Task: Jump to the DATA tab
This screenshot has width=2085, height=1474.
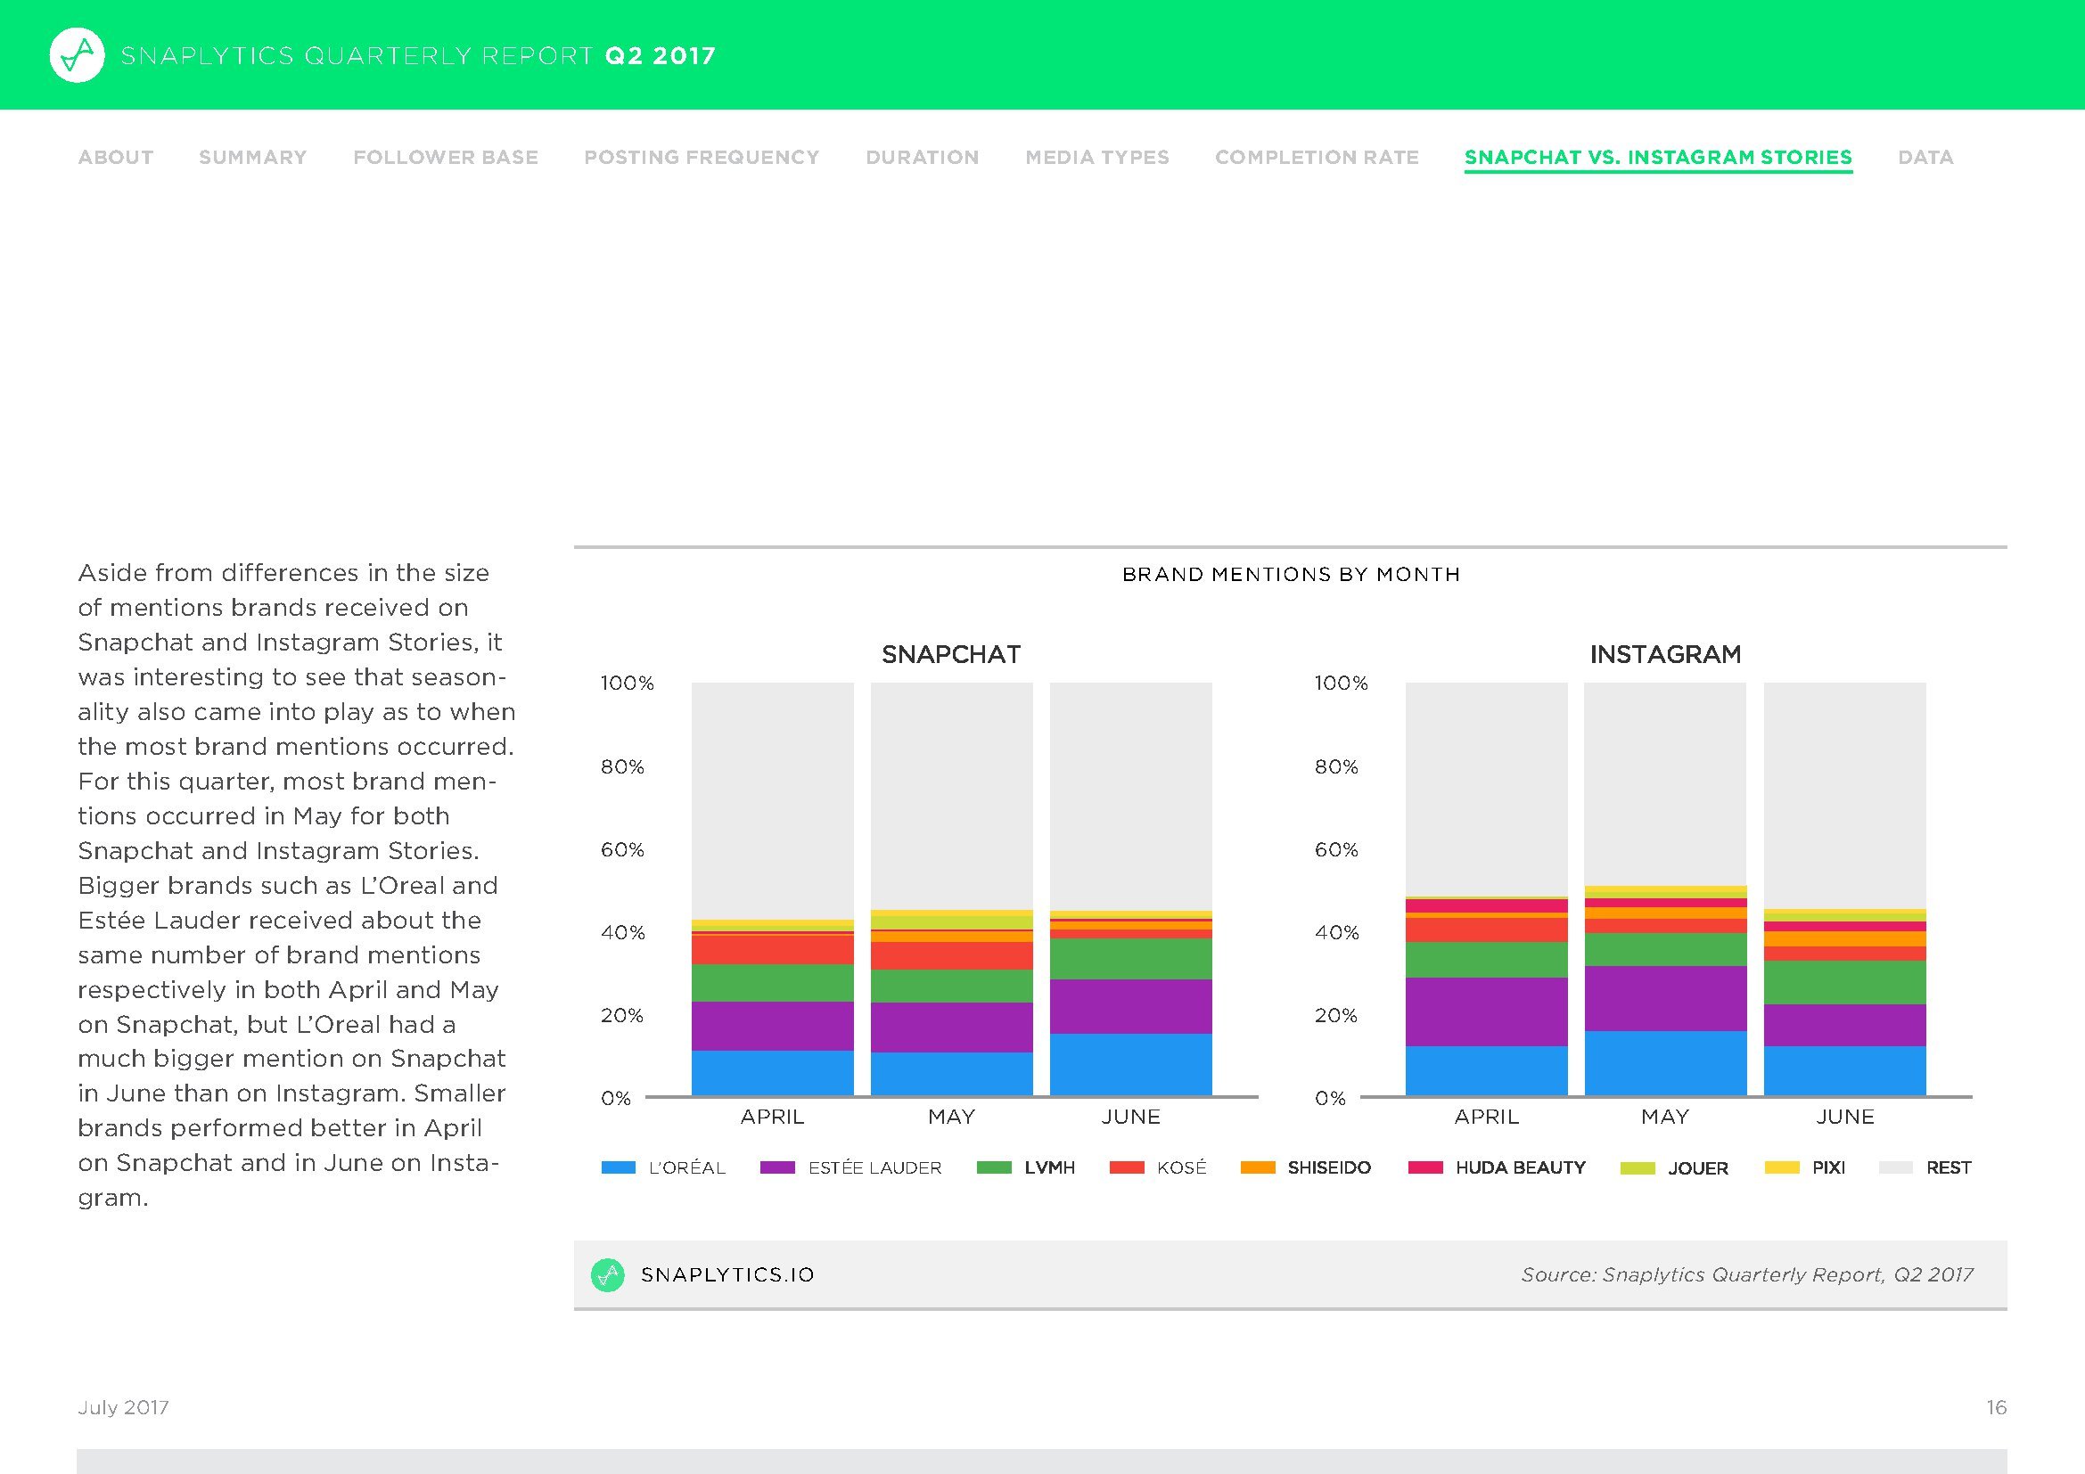Action: 1925,157
